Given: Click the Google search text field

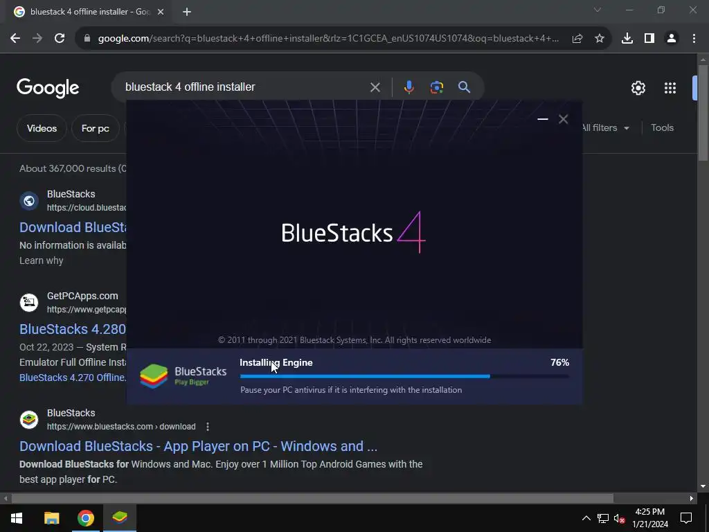Looking at the screenshot, I should click(244, 87).
